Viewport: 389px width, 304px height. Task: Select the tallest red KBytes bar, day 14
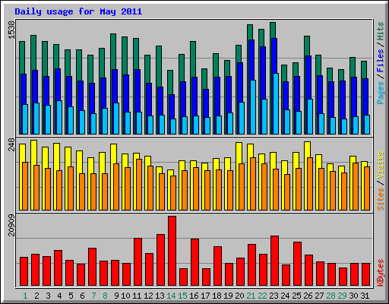pos(172,251)
